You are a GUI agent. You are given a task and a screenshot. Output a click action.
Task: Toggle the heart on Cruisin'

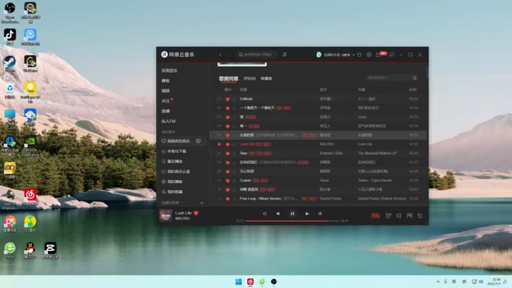pos(228,180)
